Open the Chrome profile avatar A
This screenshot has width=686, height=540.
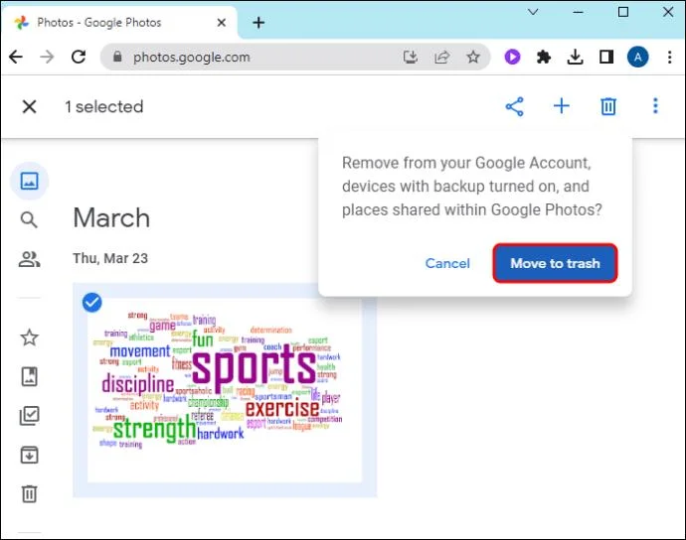click(638, 57)
